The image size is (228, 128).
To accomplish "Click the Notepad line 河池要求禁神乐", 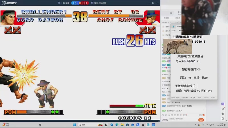I will [185, 86].
